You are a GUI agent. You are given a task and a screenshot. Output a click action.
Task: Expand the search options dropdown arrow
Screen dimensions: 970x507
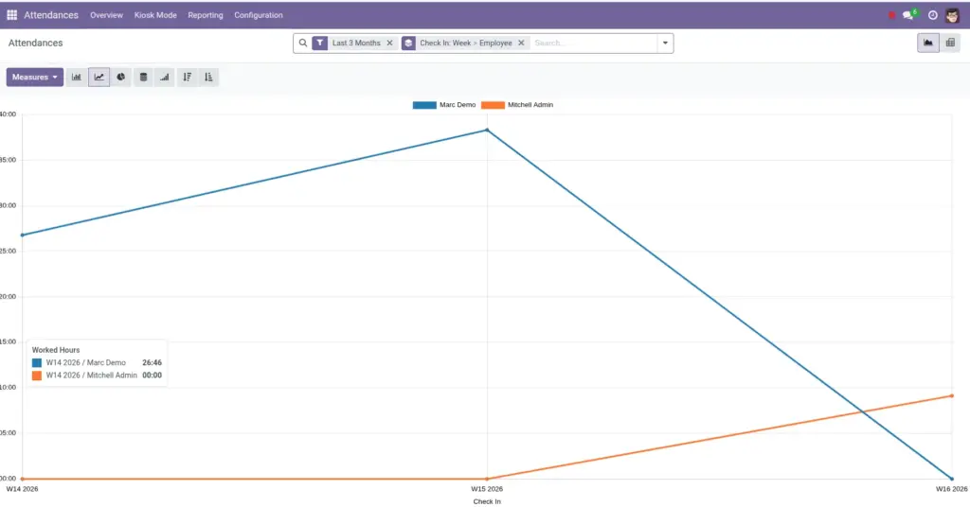[665, 44]
